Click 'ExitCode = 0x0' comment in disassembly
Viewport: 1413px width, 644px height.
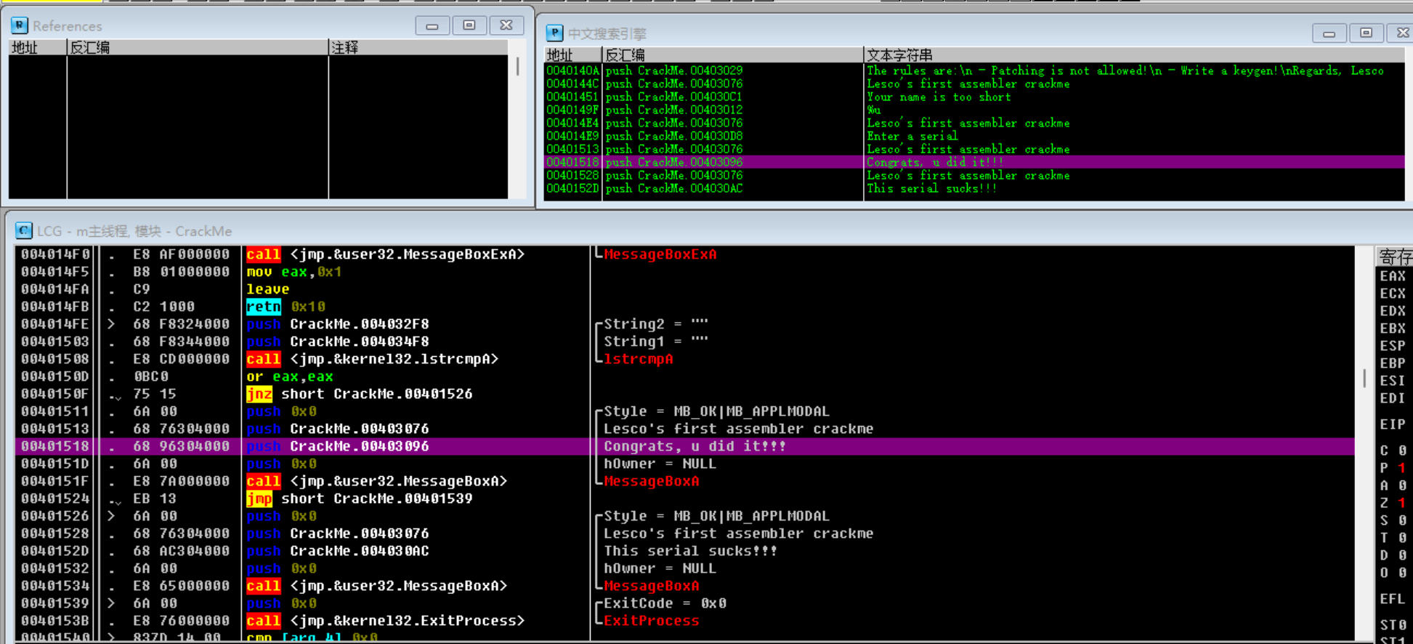pyautogui.click(x=665, y=603)
